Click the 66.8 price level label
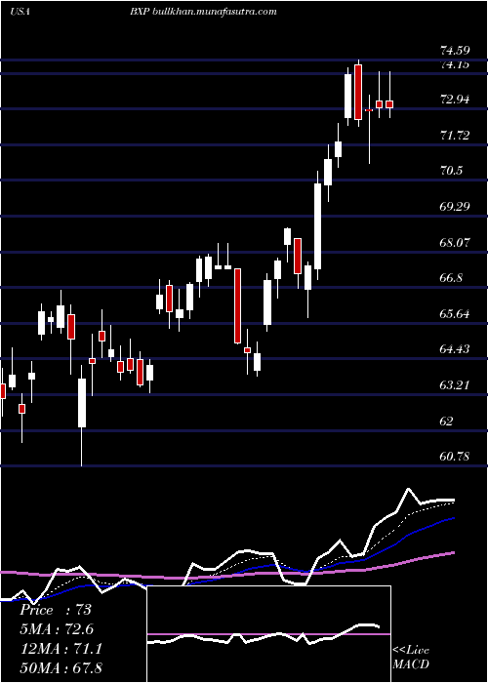 click(x=451, y=278)
